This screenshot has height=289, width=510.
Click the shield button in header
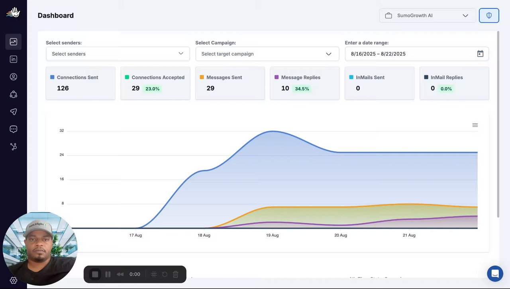coord(489,16)
